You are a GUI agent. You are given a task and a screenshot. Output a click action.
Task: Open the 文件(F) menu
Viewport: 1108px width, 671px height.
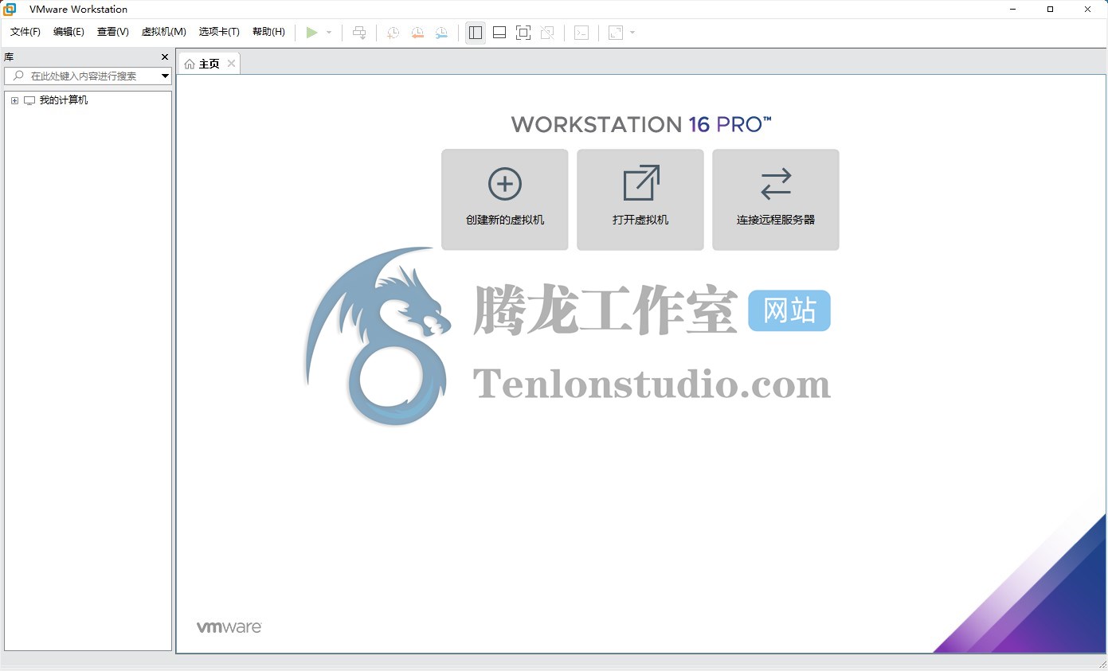(25, 32)
